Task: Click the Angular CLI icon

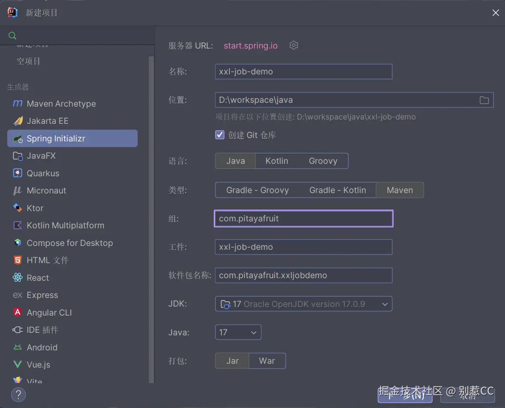Action: (x=18, y=312)
